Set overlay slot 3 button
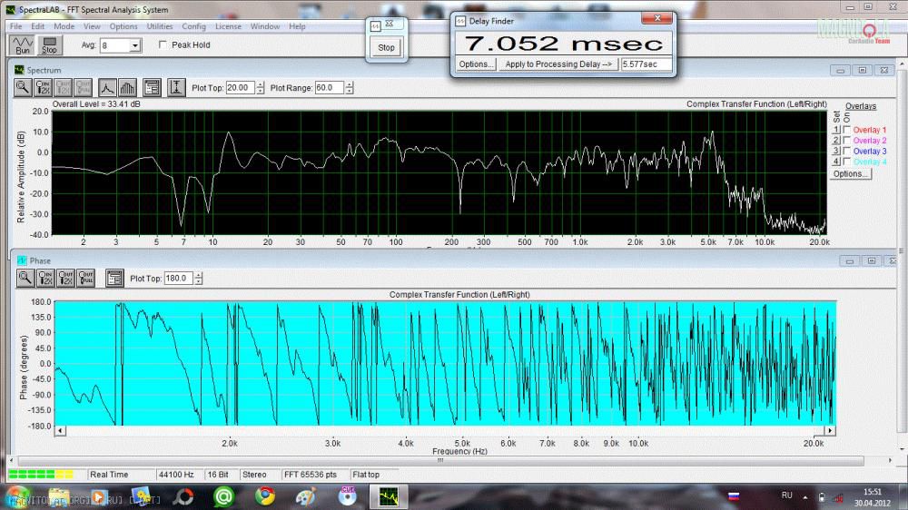 (836, 151)
